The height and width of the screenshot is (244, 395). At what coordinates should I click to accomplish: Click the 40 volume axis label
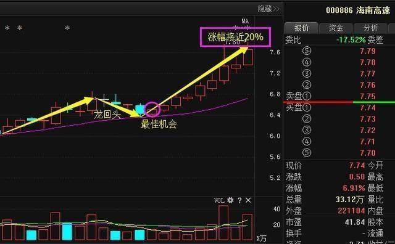click(x=277, y=209)
